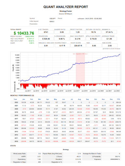Click the YTD column header
This screenshot has width=125, height=166.
(x=118, y=99)
